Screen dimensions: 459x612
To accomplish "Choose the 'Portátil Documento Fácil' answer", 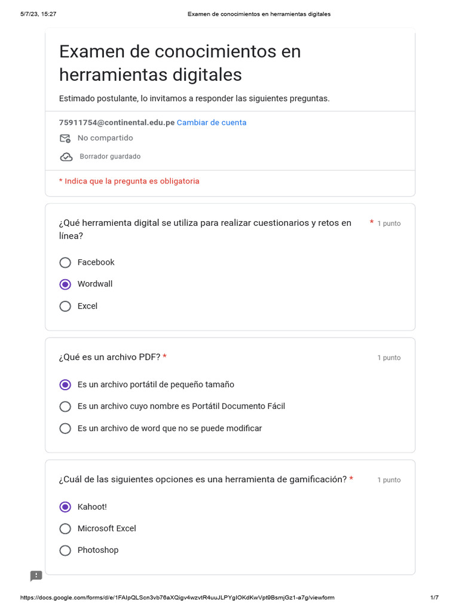I will (x=66, y=406).
